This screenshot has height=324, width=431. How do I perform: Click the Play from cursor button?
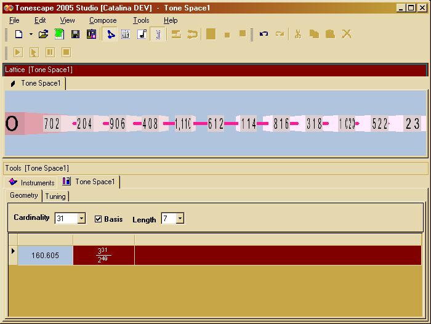[x=34, y=52]
